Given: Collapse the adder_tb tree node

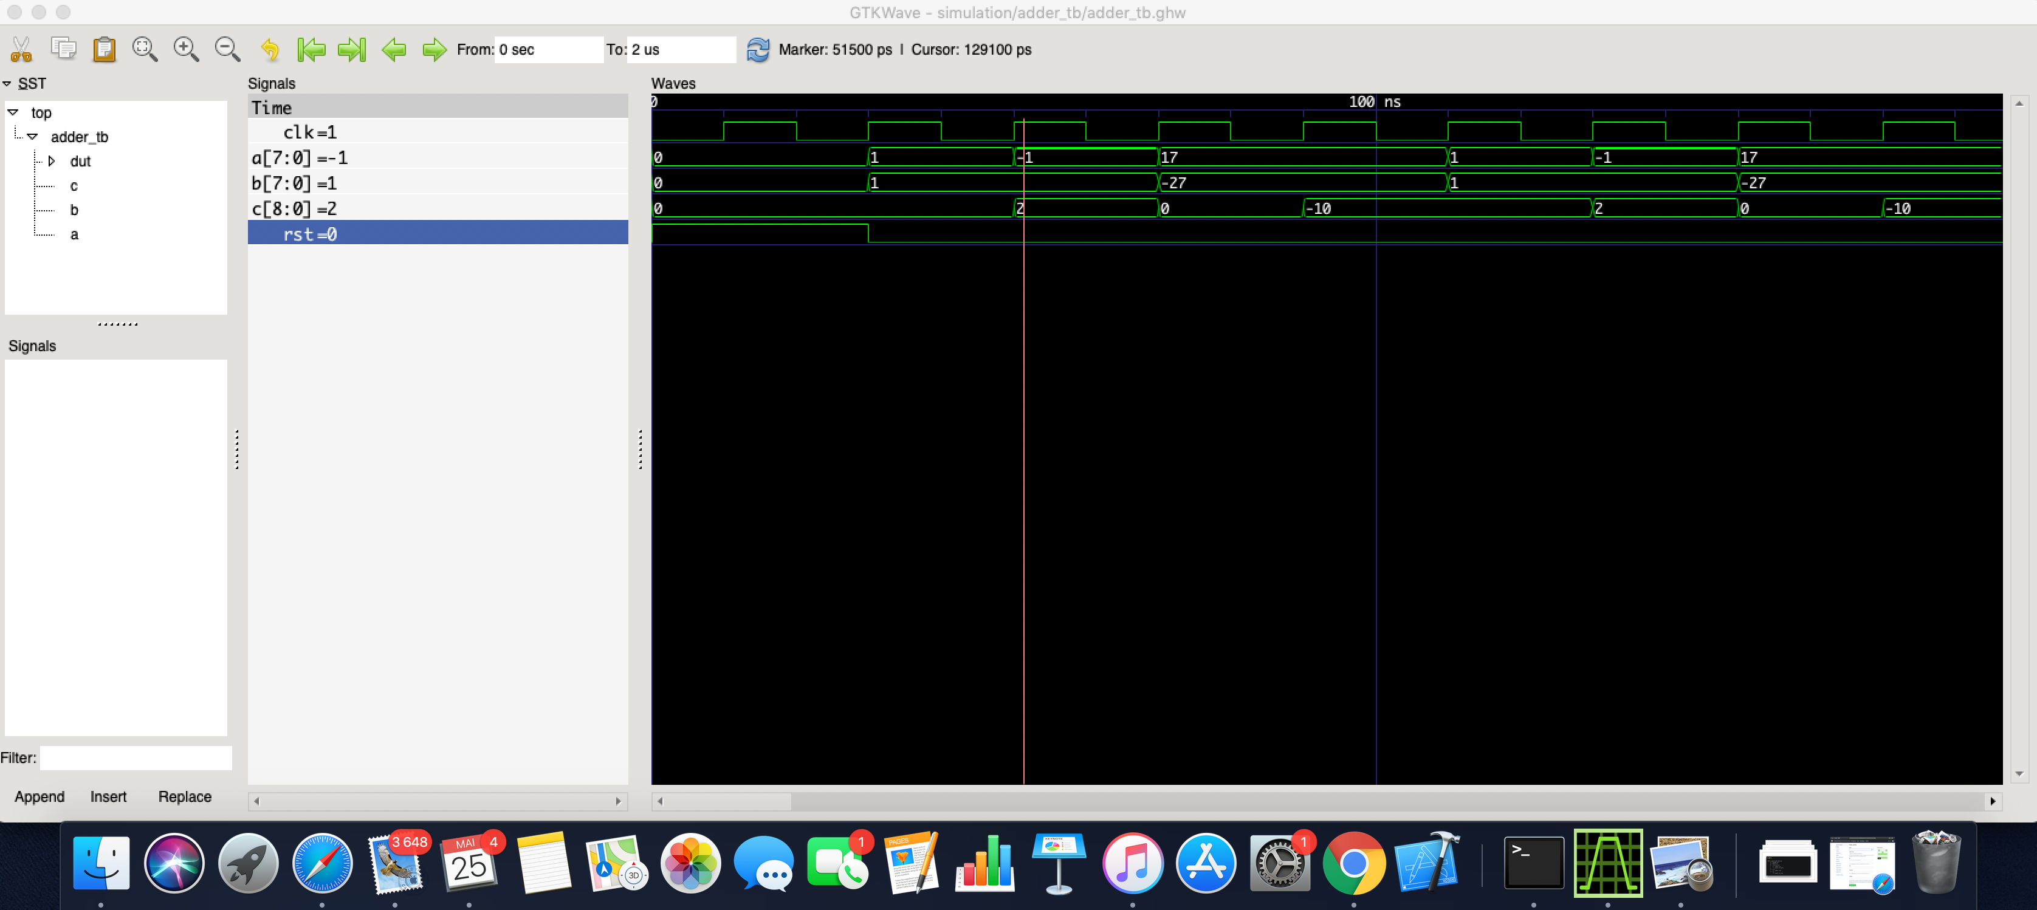Looking at the screenshot, I should click(32, 137).
